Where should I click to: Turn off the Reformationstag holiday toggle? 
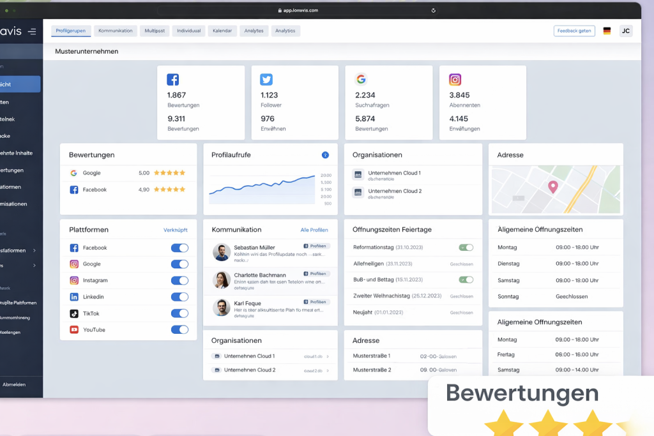466,247
